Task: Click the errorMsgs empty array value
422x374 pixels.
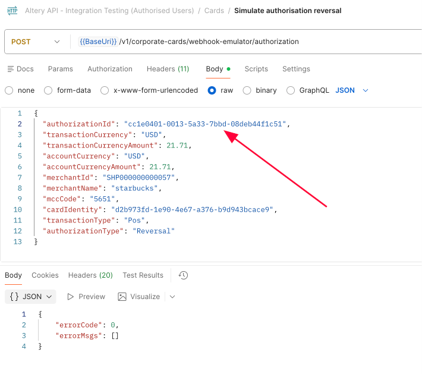Action: (x=115, y=336)
